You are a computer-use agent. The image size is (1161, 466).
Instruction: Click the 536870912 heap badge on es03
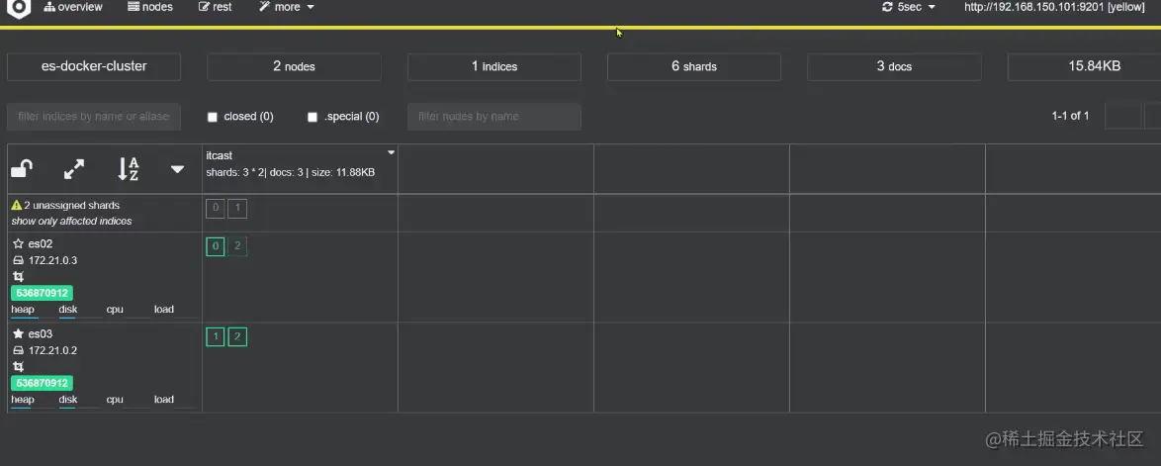pyautogui.click(x=43, y=383)
